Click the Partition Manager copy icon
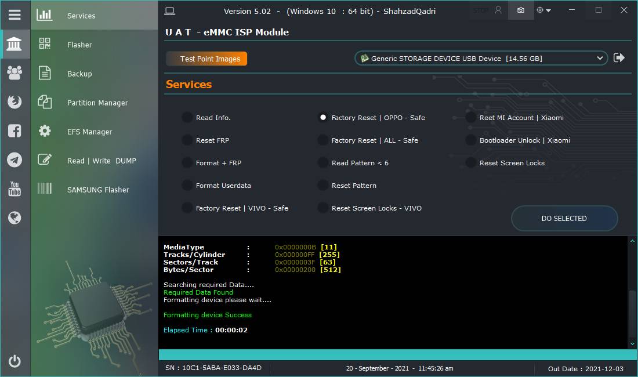 44,101
